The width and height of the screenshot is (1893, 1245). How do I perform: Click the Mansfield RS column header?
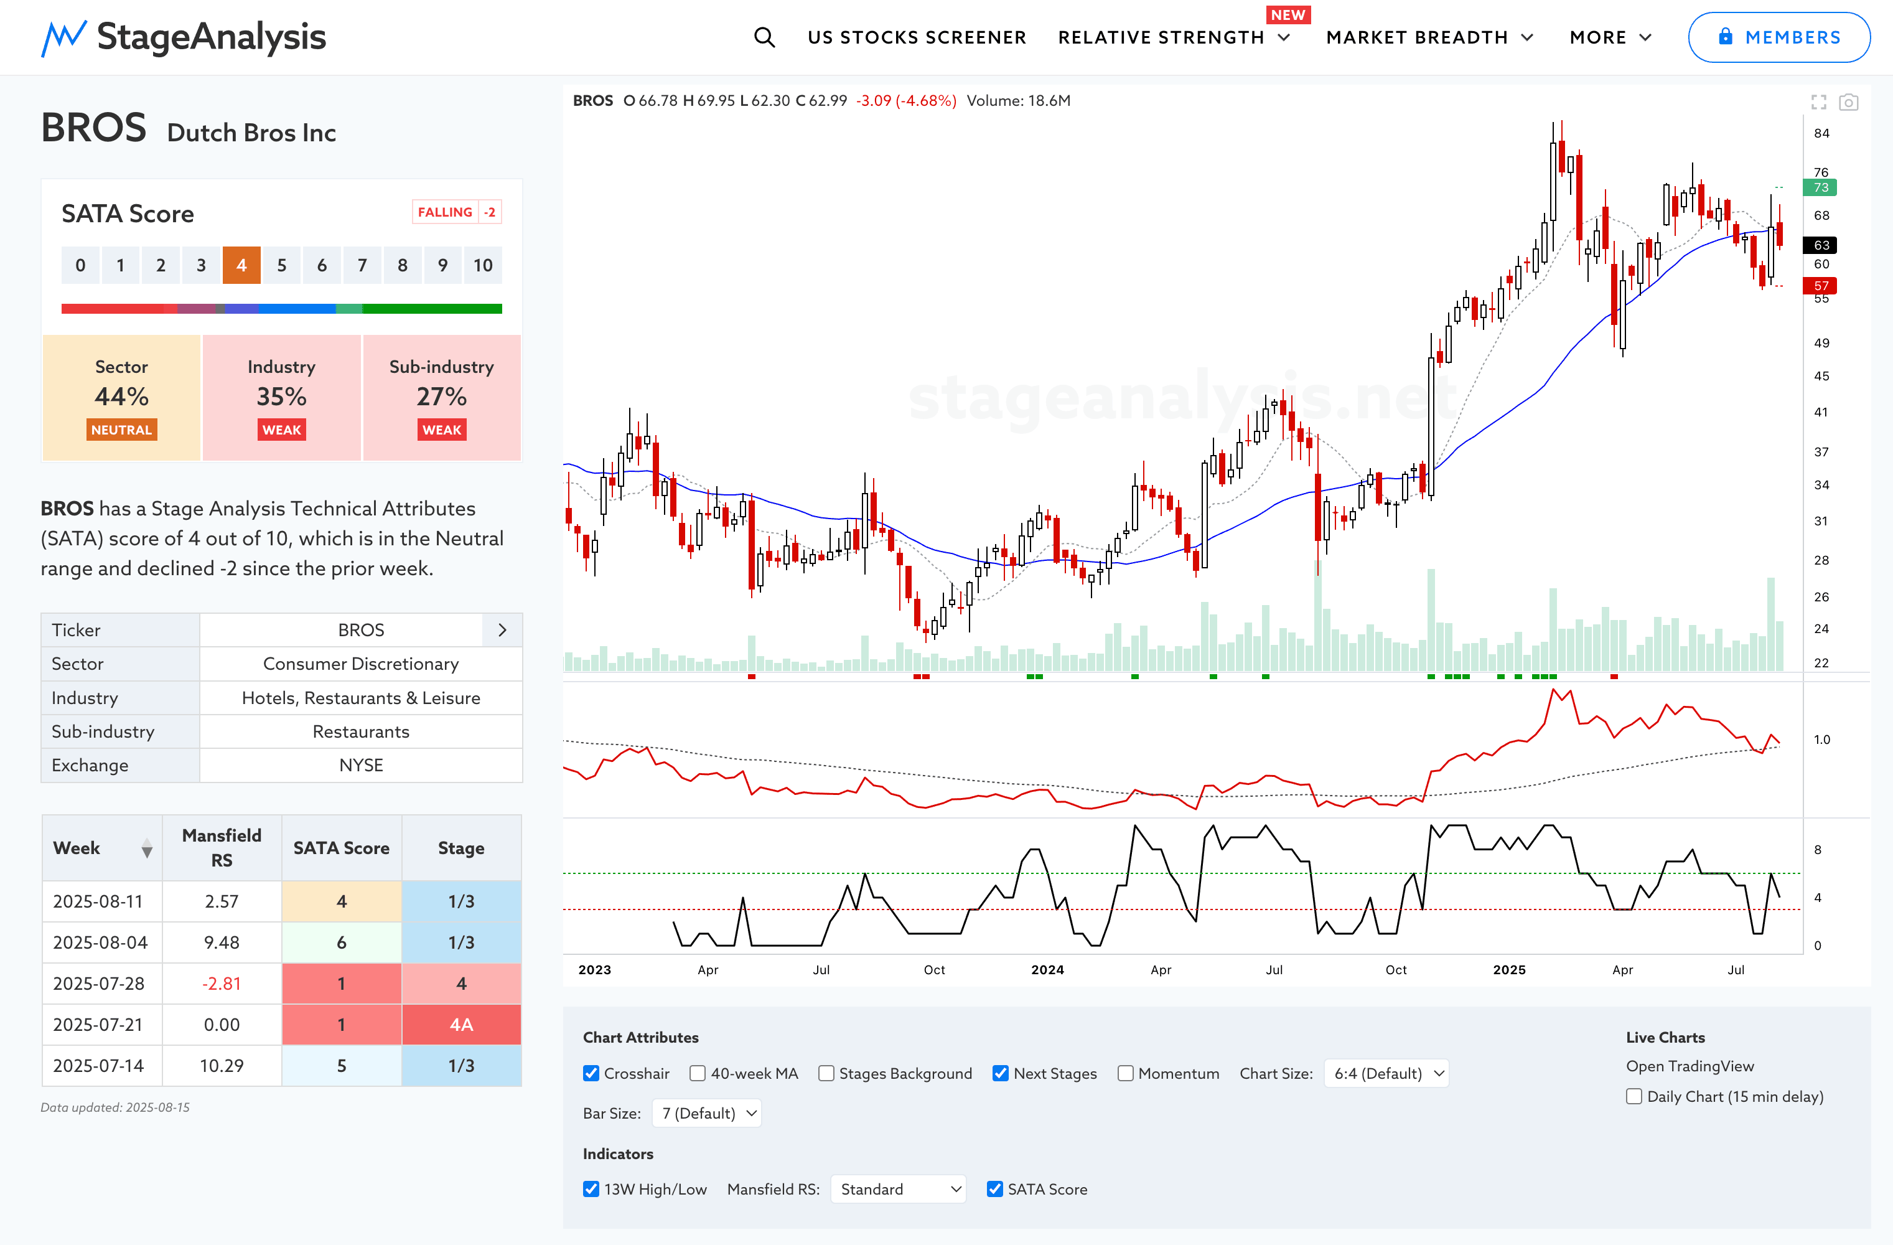(222, 848)
